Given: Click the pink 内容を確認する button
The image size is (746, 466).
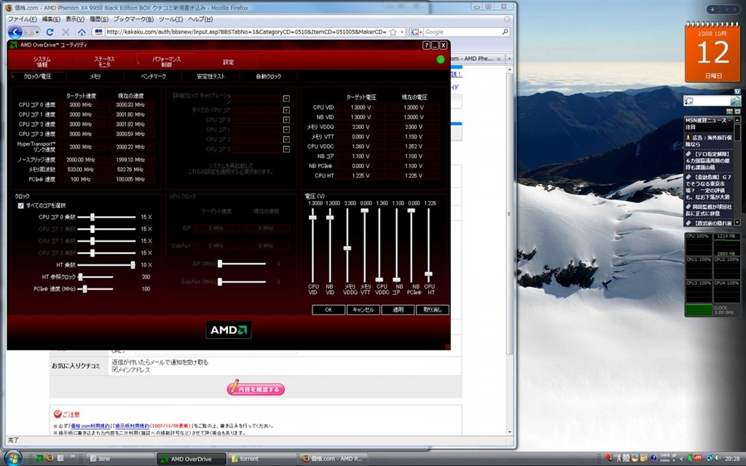Looking at the screenshot, I should tap(256, 389).
